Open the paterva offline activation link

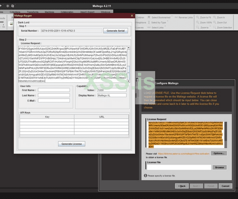coord(183,154)
